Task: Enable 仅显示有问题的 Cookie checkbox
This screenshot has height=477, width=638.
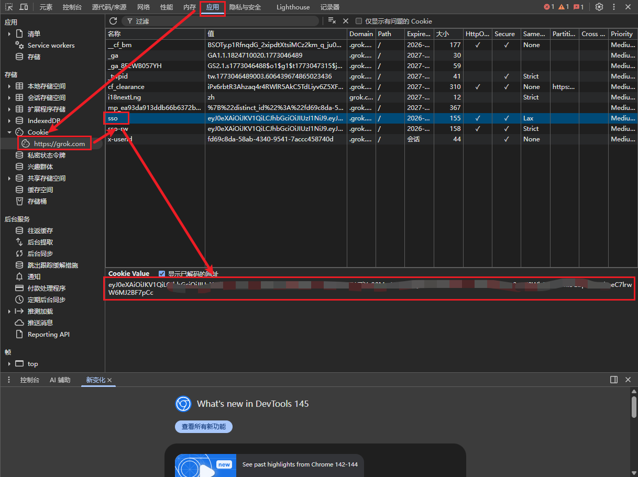Action: tap(359, 21)
